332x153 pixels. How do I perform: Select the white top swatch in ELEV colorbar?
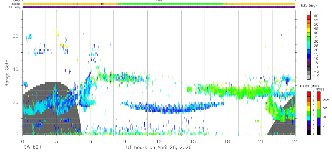click(309, 13)
